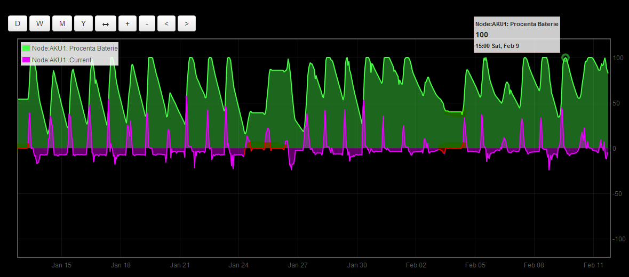Click the Feb 11 x-axis label
Image resolution: width=629 pixels, height=277 pixels.
pyautogui.click(x=593, y=265)
